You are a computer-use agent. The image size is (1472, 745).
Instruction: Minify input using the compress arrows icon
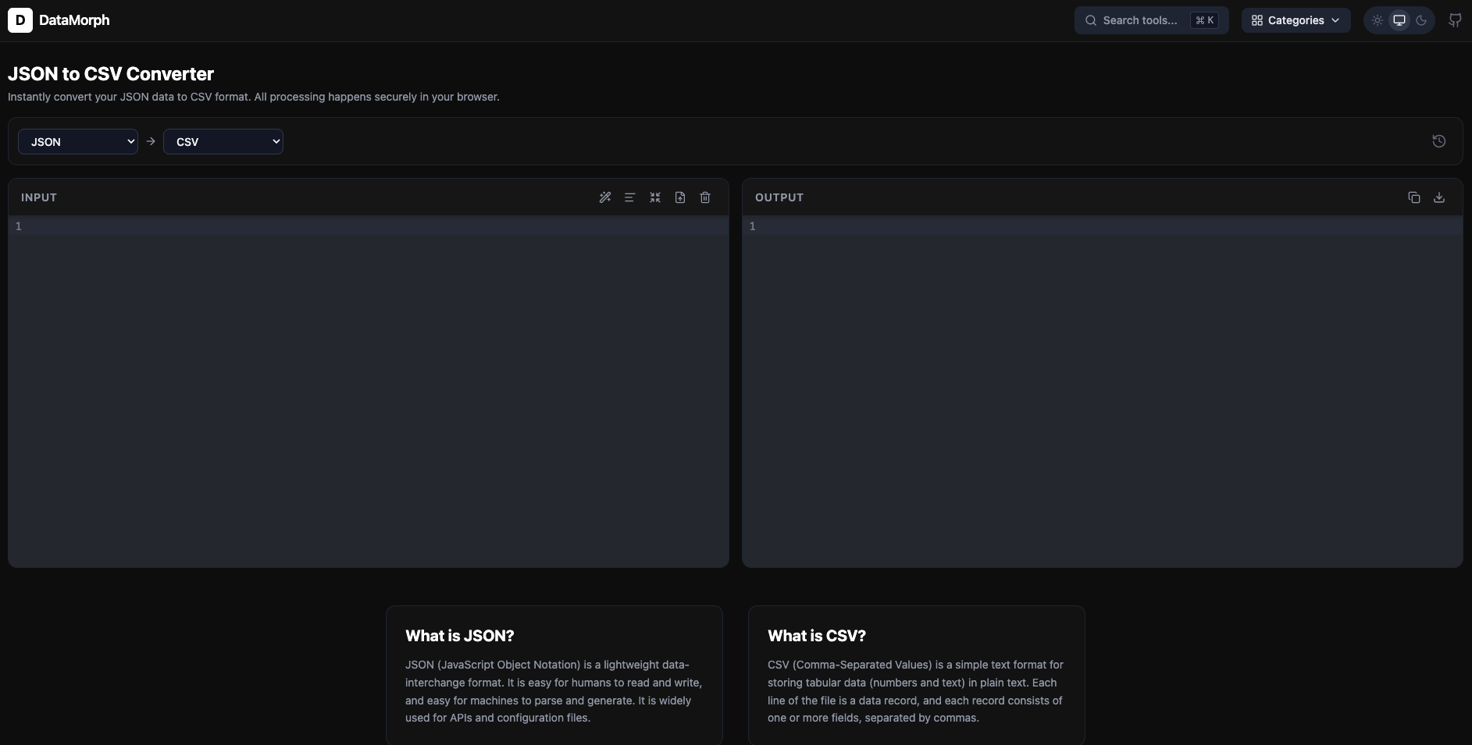coord(655,197)
